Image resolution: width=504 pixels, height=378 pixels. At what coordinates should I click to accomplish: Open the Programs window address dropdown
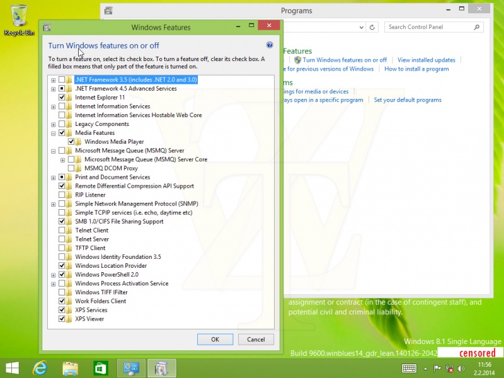click(x=361, y=27)
